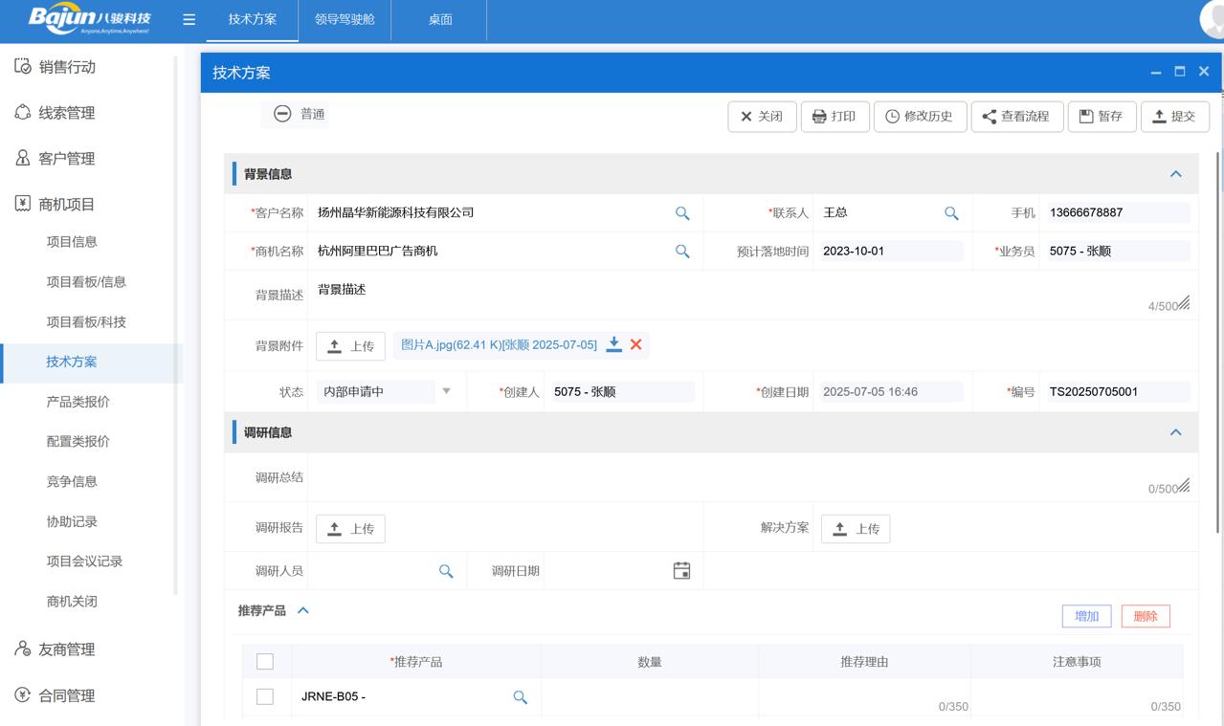Click the 商机名称 lookup magnifier icon

click(682, 251)
